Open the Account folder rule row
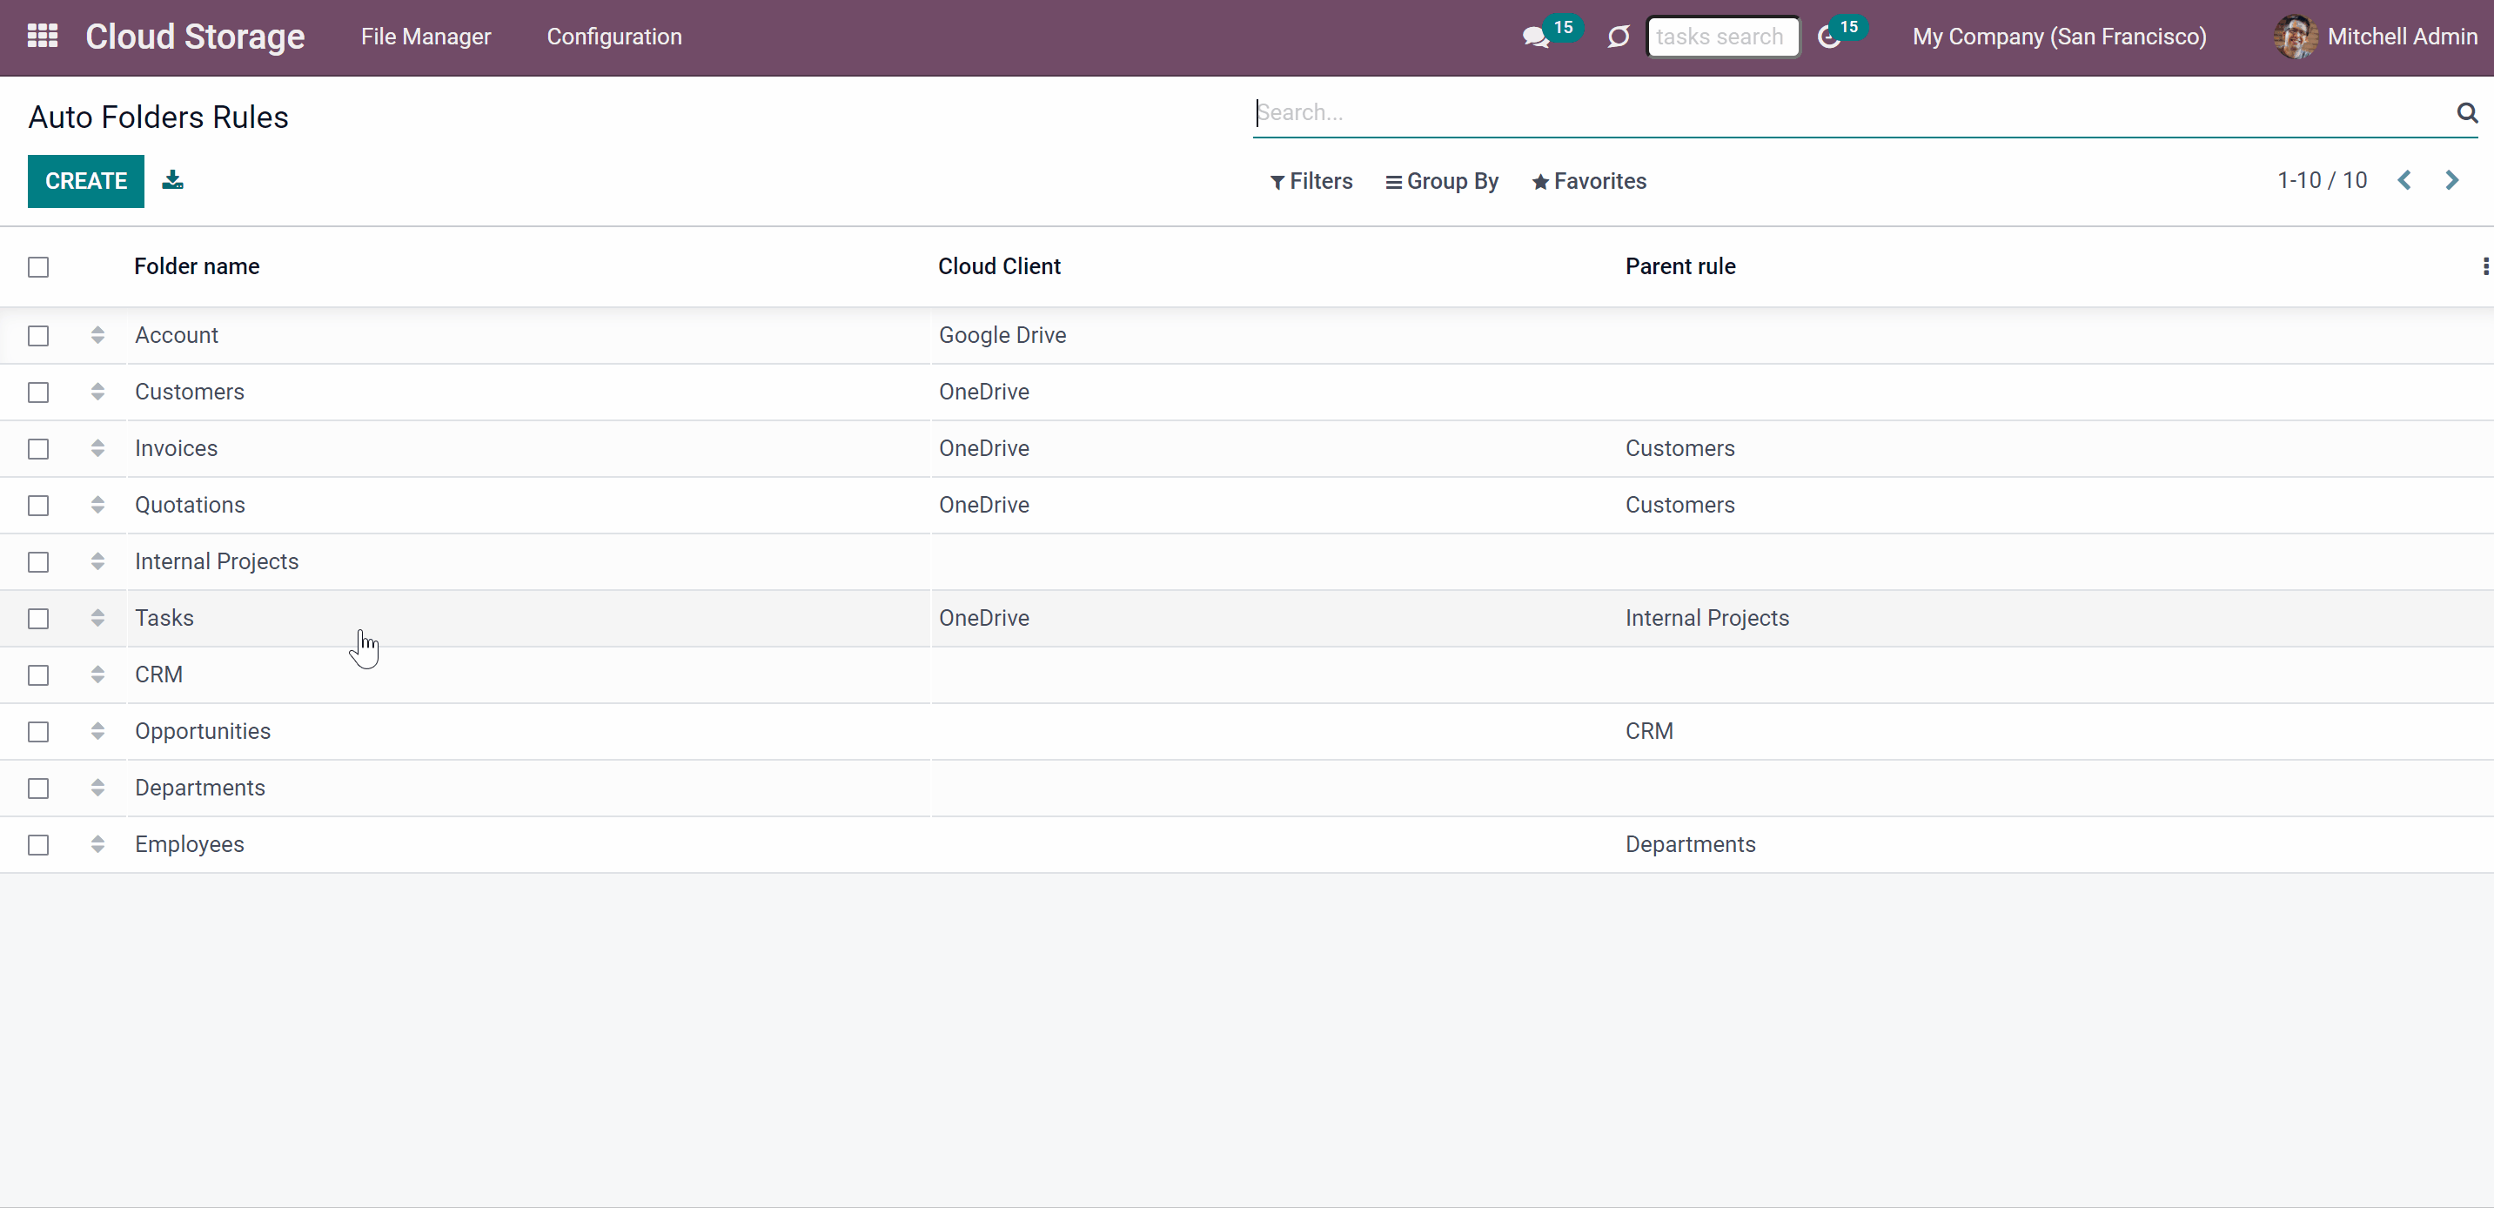 (1247, 336)
